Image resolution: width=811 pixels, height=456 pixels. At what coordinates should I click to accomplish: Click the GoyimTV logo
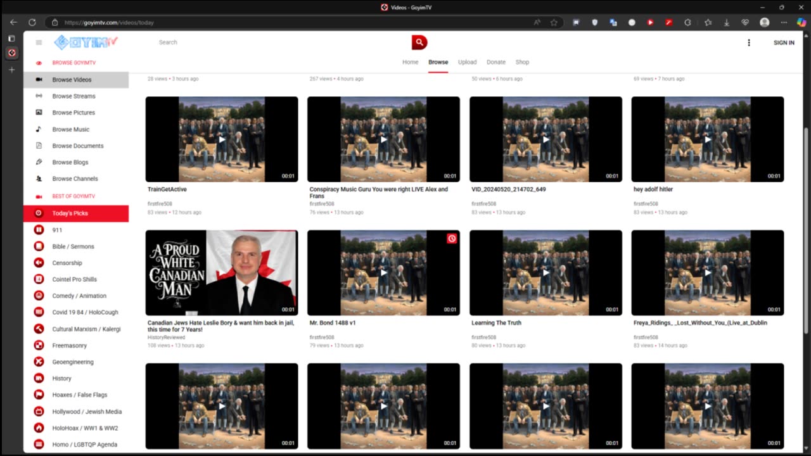pos(86,42)
